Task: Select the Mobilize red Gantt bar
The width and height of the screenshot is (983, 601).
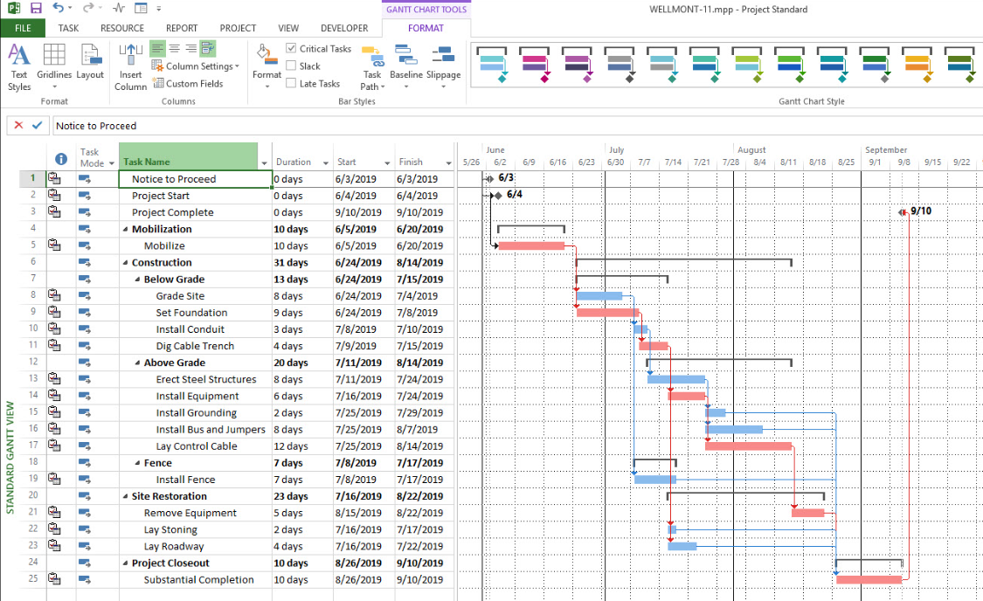Action: 531,245
